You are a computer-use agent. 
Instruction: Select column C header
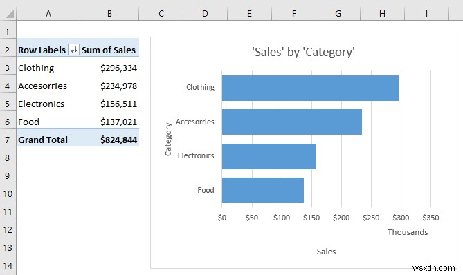[161, 14]
